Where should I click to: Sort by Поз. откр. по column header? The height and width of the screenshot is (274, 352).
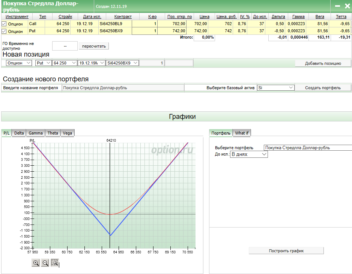click(x=180, y=16)
